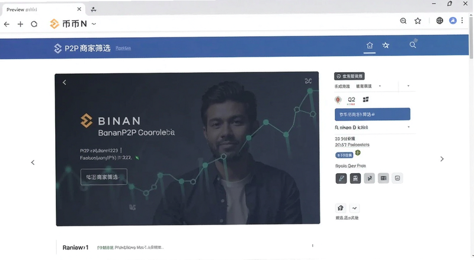The width and height of the screenshot is (474, 260).
Task: Select the third gray icon tile in the icon row
Action: (369, 178)
